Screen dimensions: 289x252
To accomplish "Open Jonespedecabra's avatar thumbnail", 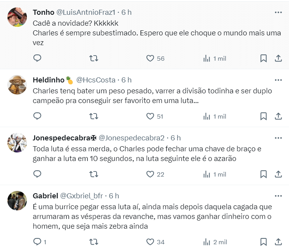I will click(x=17, y=143).
